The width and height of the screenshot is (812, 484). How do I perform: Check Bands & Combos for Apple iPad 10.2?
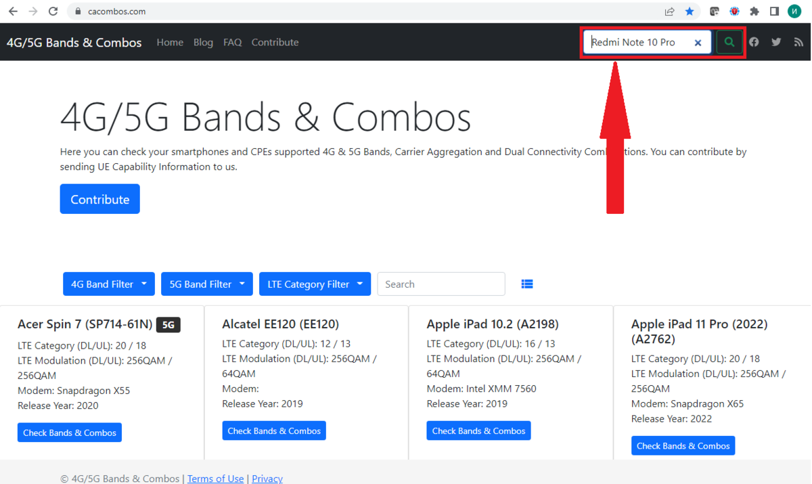[478, 431]
